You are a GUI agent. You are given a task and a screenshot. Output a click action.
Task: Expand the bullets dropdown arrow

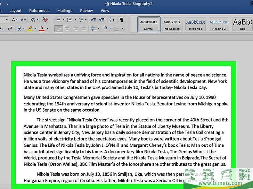coord(64,20)
